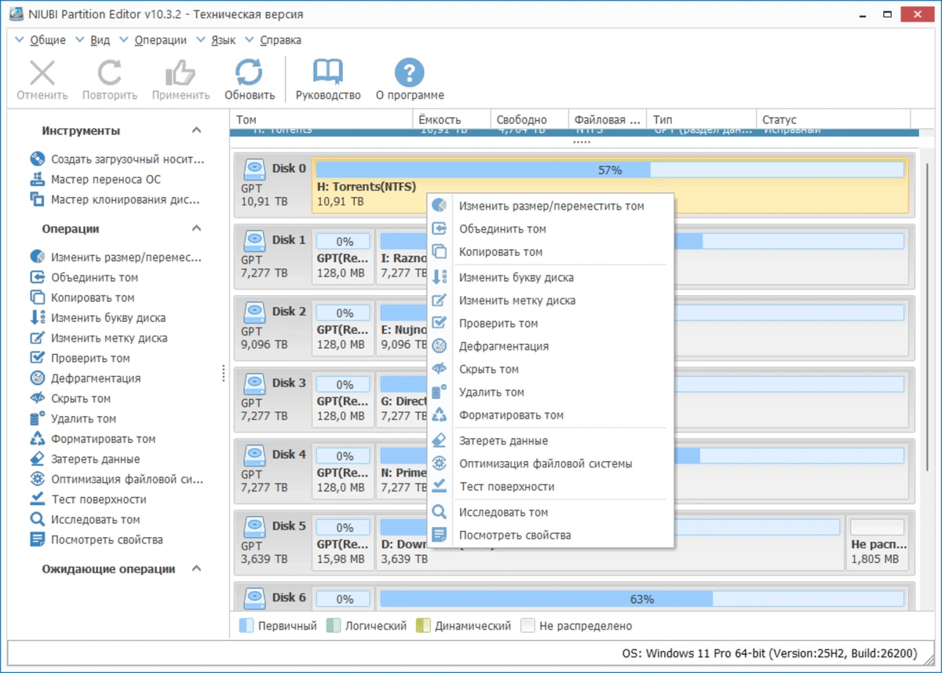Screen dimensions: 942x673
Task: Click the Статус column header
Action: (834, 119)
